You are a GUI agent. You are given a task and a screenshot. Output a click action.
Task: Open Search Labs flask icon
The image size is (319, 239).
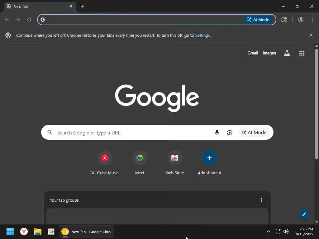(287, 53)
